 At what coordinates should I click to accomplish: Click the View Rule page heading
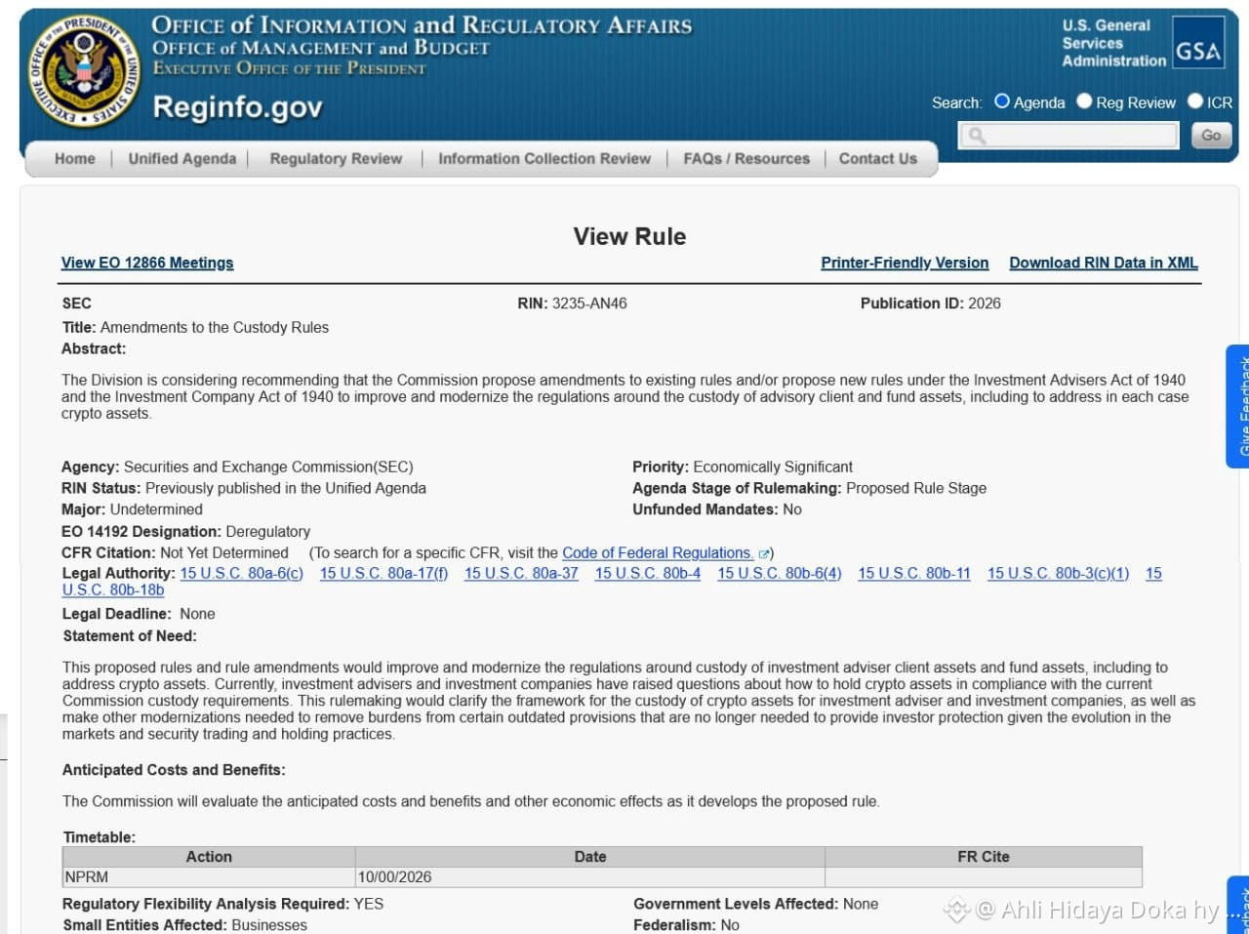click(629, 236)
